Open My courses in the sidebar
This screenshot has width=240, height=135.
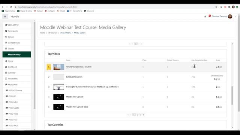point(16,84)
